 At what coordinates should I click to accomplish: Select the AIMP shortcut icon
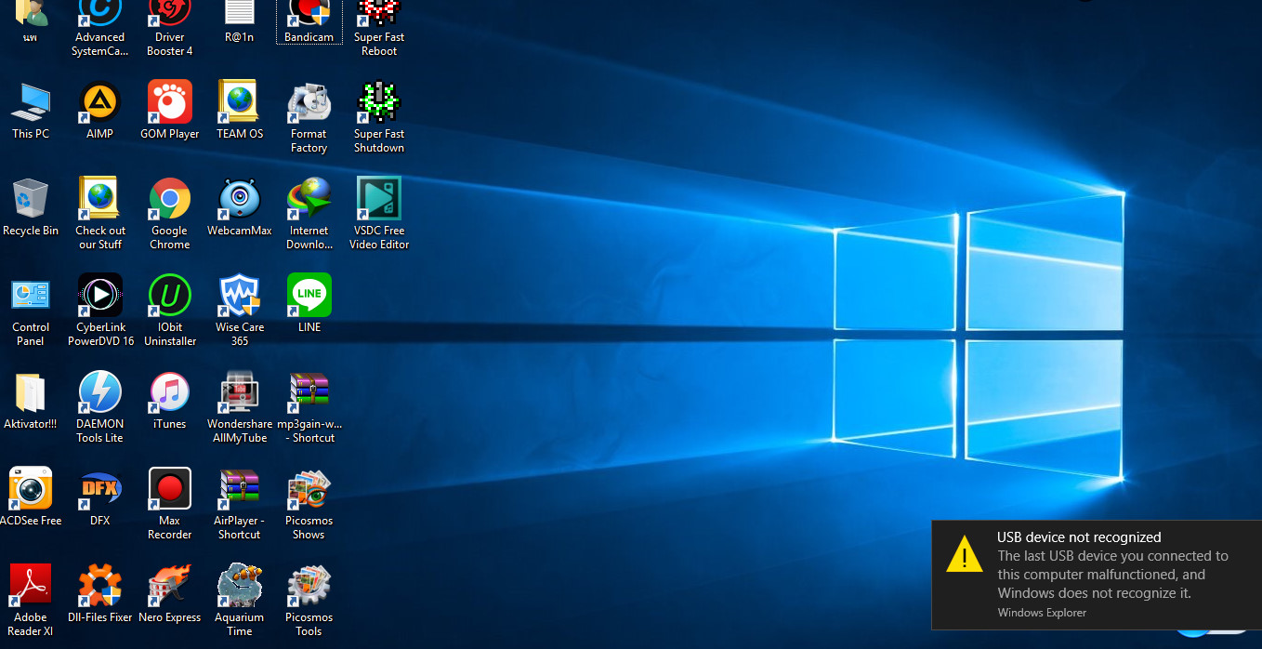click(x=100, y=102)
